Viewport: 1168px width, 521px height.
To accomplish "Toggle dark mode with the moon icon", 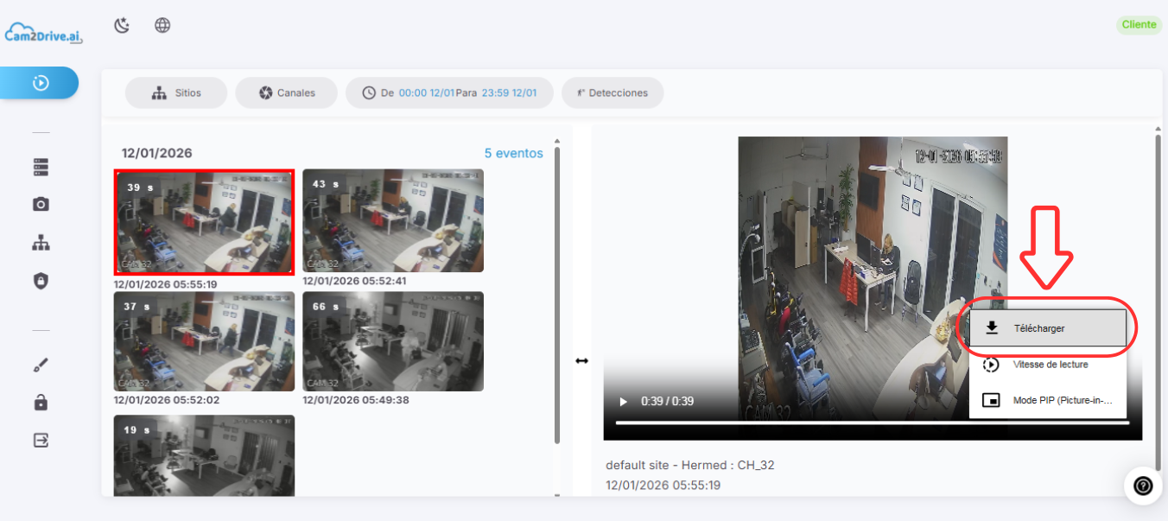I will [122, 25].
